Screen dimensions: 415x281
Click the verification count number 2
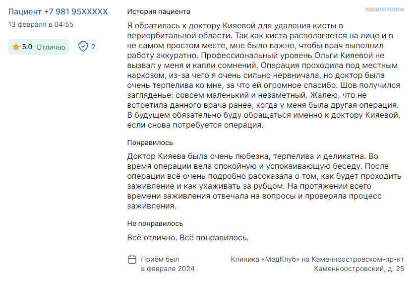point(93,47)
